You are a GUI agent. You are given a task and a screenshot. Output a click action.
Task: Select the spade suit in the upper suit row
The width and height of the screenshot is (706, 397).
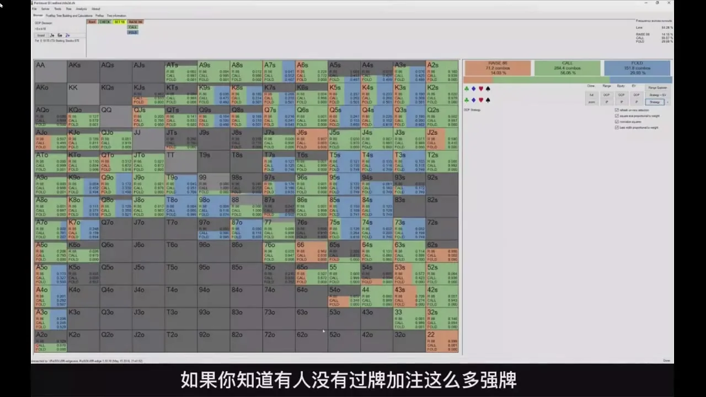pos(488,88)
